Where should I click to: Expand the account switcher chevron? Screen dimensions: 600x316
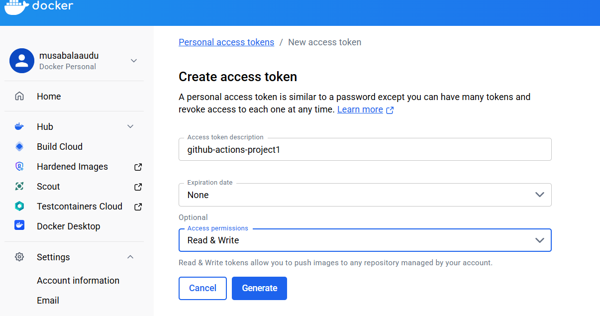click(x=133, y=61)
